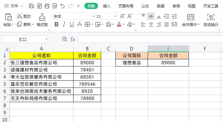
Task: Expand 合并居中 dropdown arrow
Action: coord(199,25)
